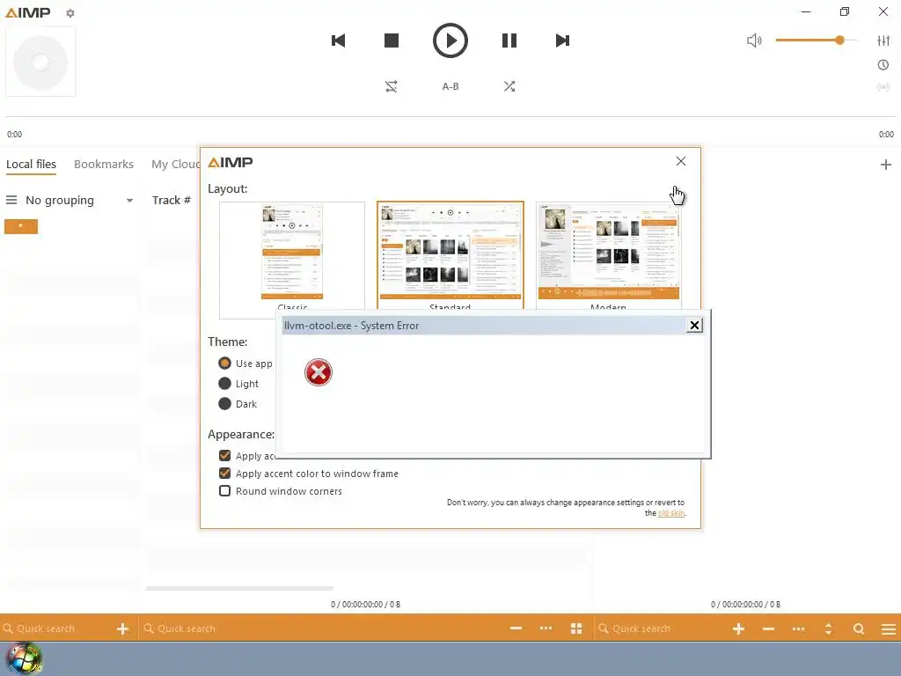Open right panel more options ellipsis

tap(798, 628)
